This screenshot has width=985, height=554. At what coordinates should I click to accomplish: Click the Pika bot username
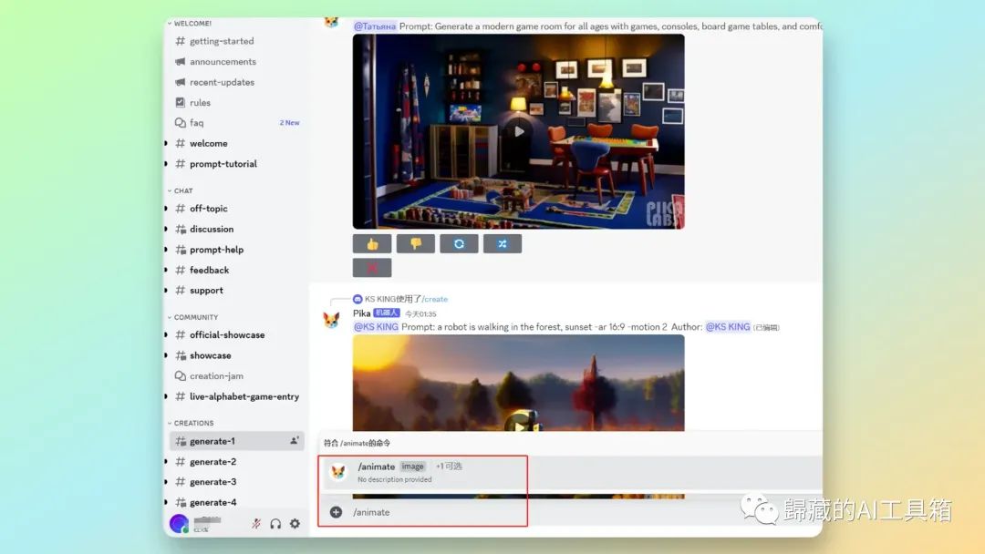[x=362, y=313]
